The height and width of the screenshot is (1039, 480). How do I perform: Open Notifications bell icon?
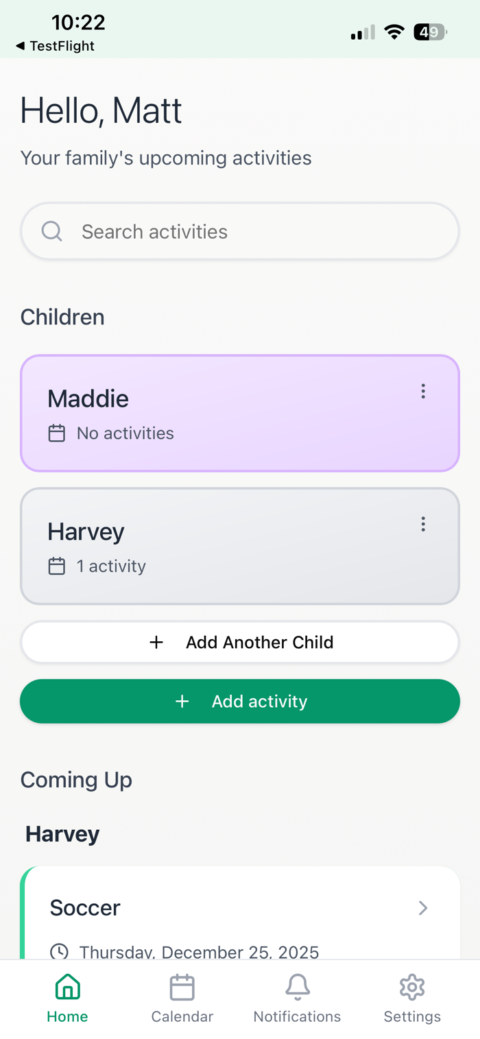tap(297, 988)
